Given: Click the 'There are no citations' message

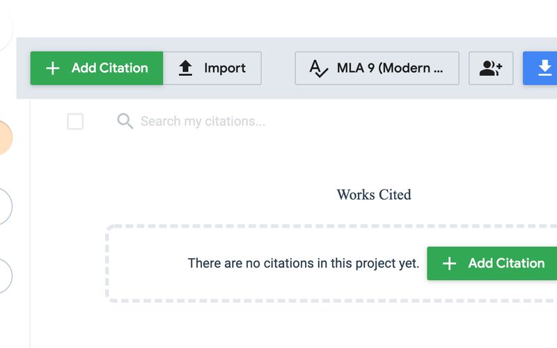Looking at the screenshot, I should pos(304,263).
